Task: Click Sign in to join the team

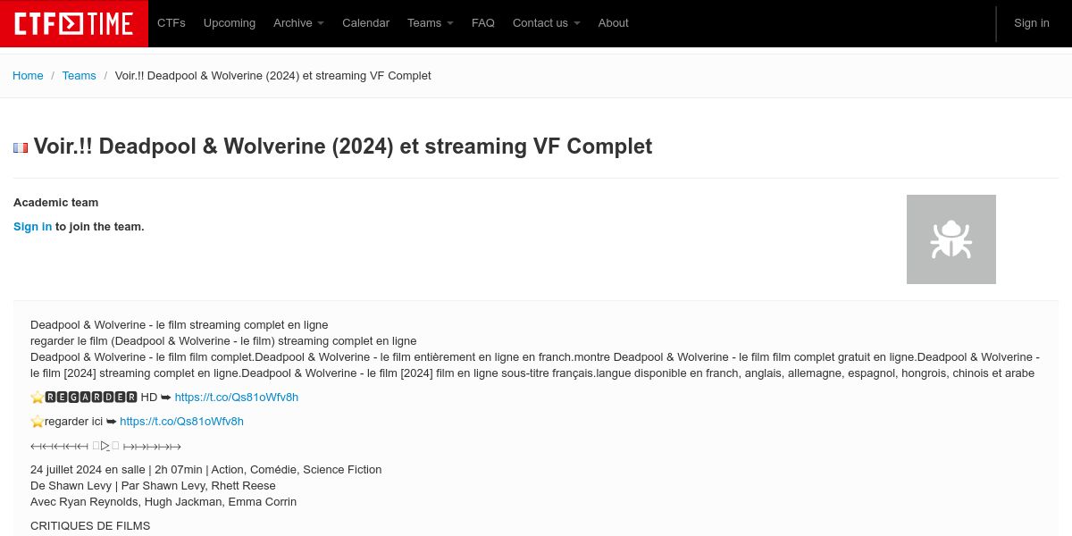Action: [x=32, y=227]
